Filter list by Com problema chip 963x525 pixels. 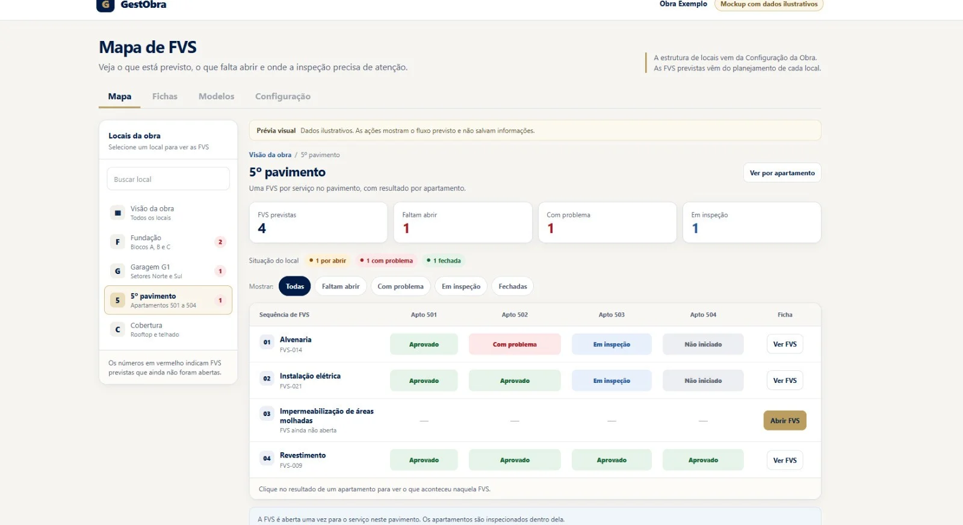coord(401,287)
